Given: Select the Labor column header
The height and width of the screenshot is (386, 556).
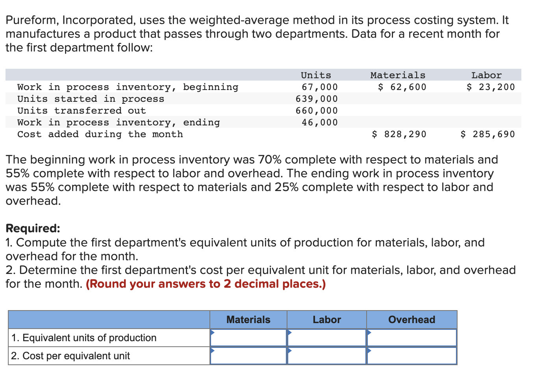Looking at the screenshot, I should click(x=326, y=319).
